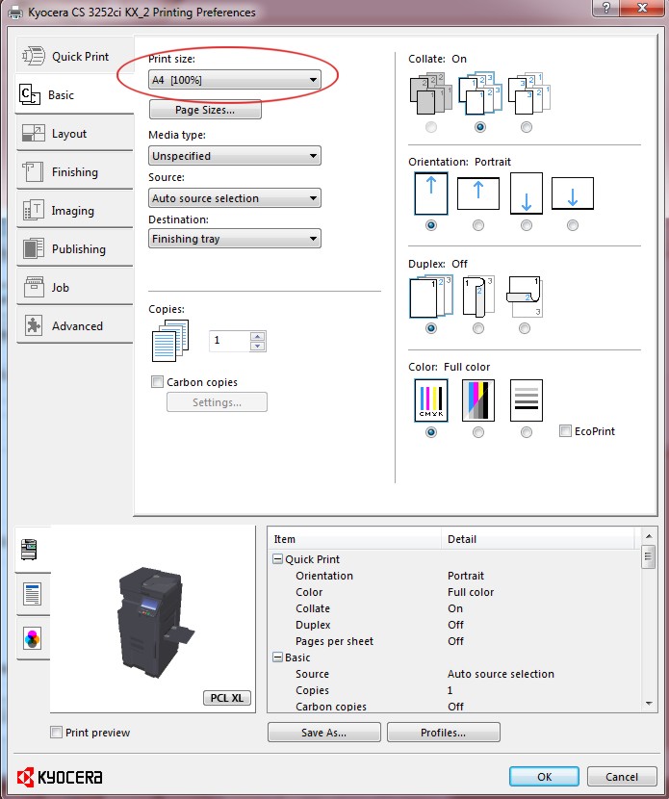The image size is (669, 799).
Task: Click the settings list scrollbar thumb
Action: pyautogui.click(x=649, y=556)
